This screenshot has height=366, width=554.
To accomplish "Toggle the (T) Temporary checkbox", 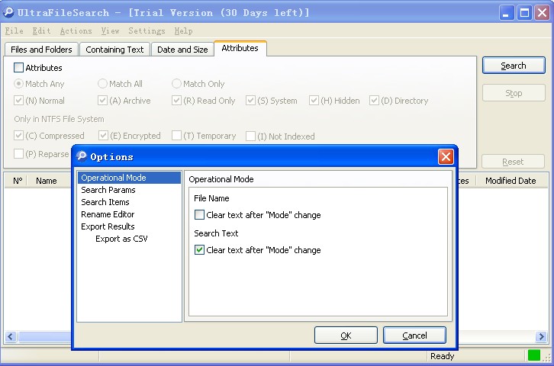I will click(176, 136).
